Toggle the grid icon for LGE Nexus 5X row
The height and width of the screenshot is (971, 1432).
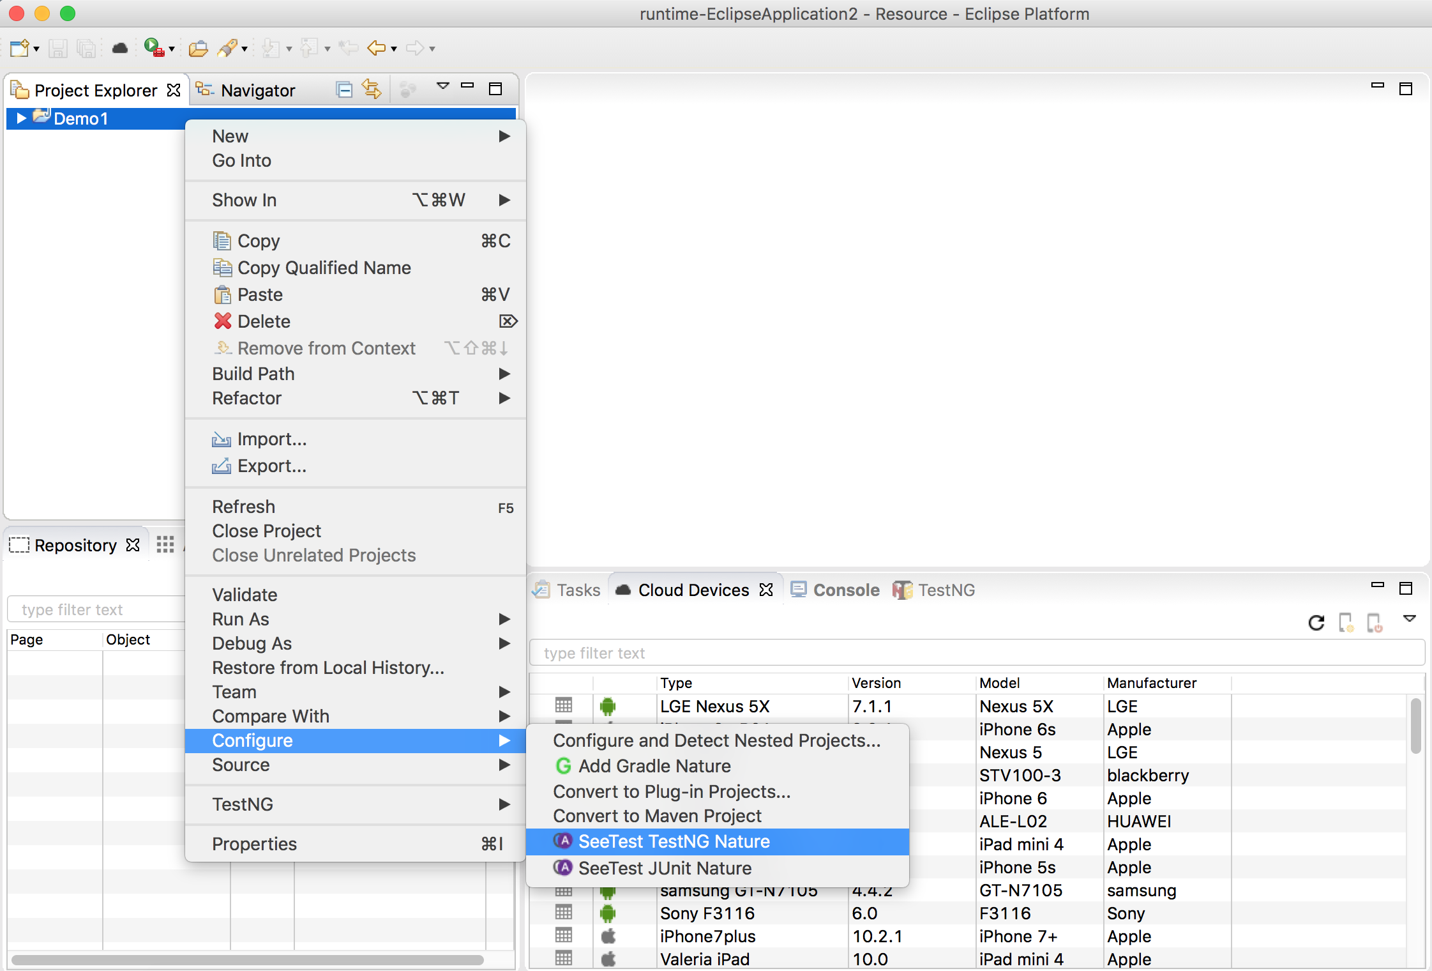pyautogui.click(x=564, y=705)
